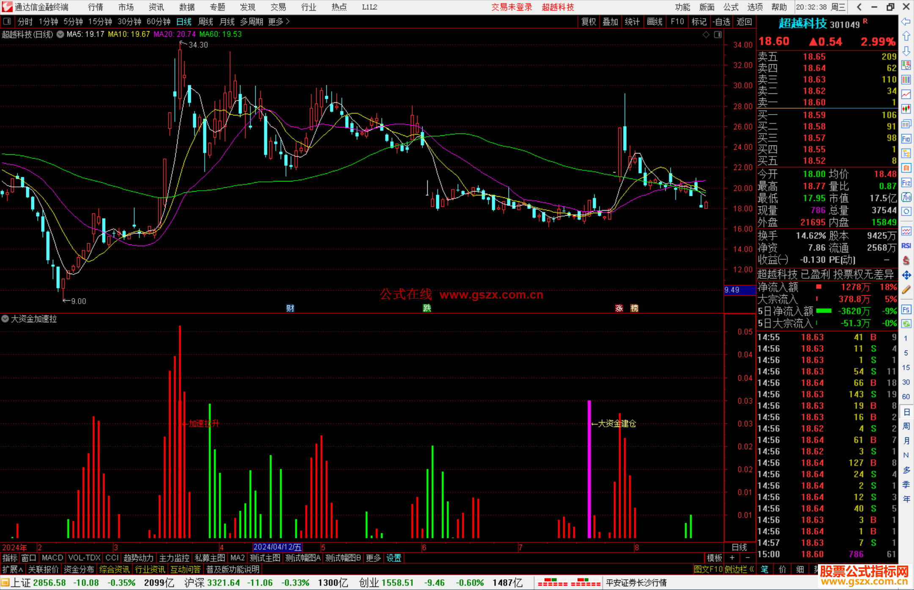This screenshot has height=590, width=914.
Task: Click the candlestick chart sidebar icon
Action: click(x=906, y=109)
